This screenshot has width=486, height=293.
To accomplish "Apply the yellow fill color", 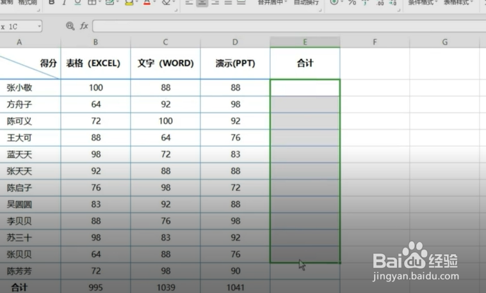I will (x=129, y=3).
